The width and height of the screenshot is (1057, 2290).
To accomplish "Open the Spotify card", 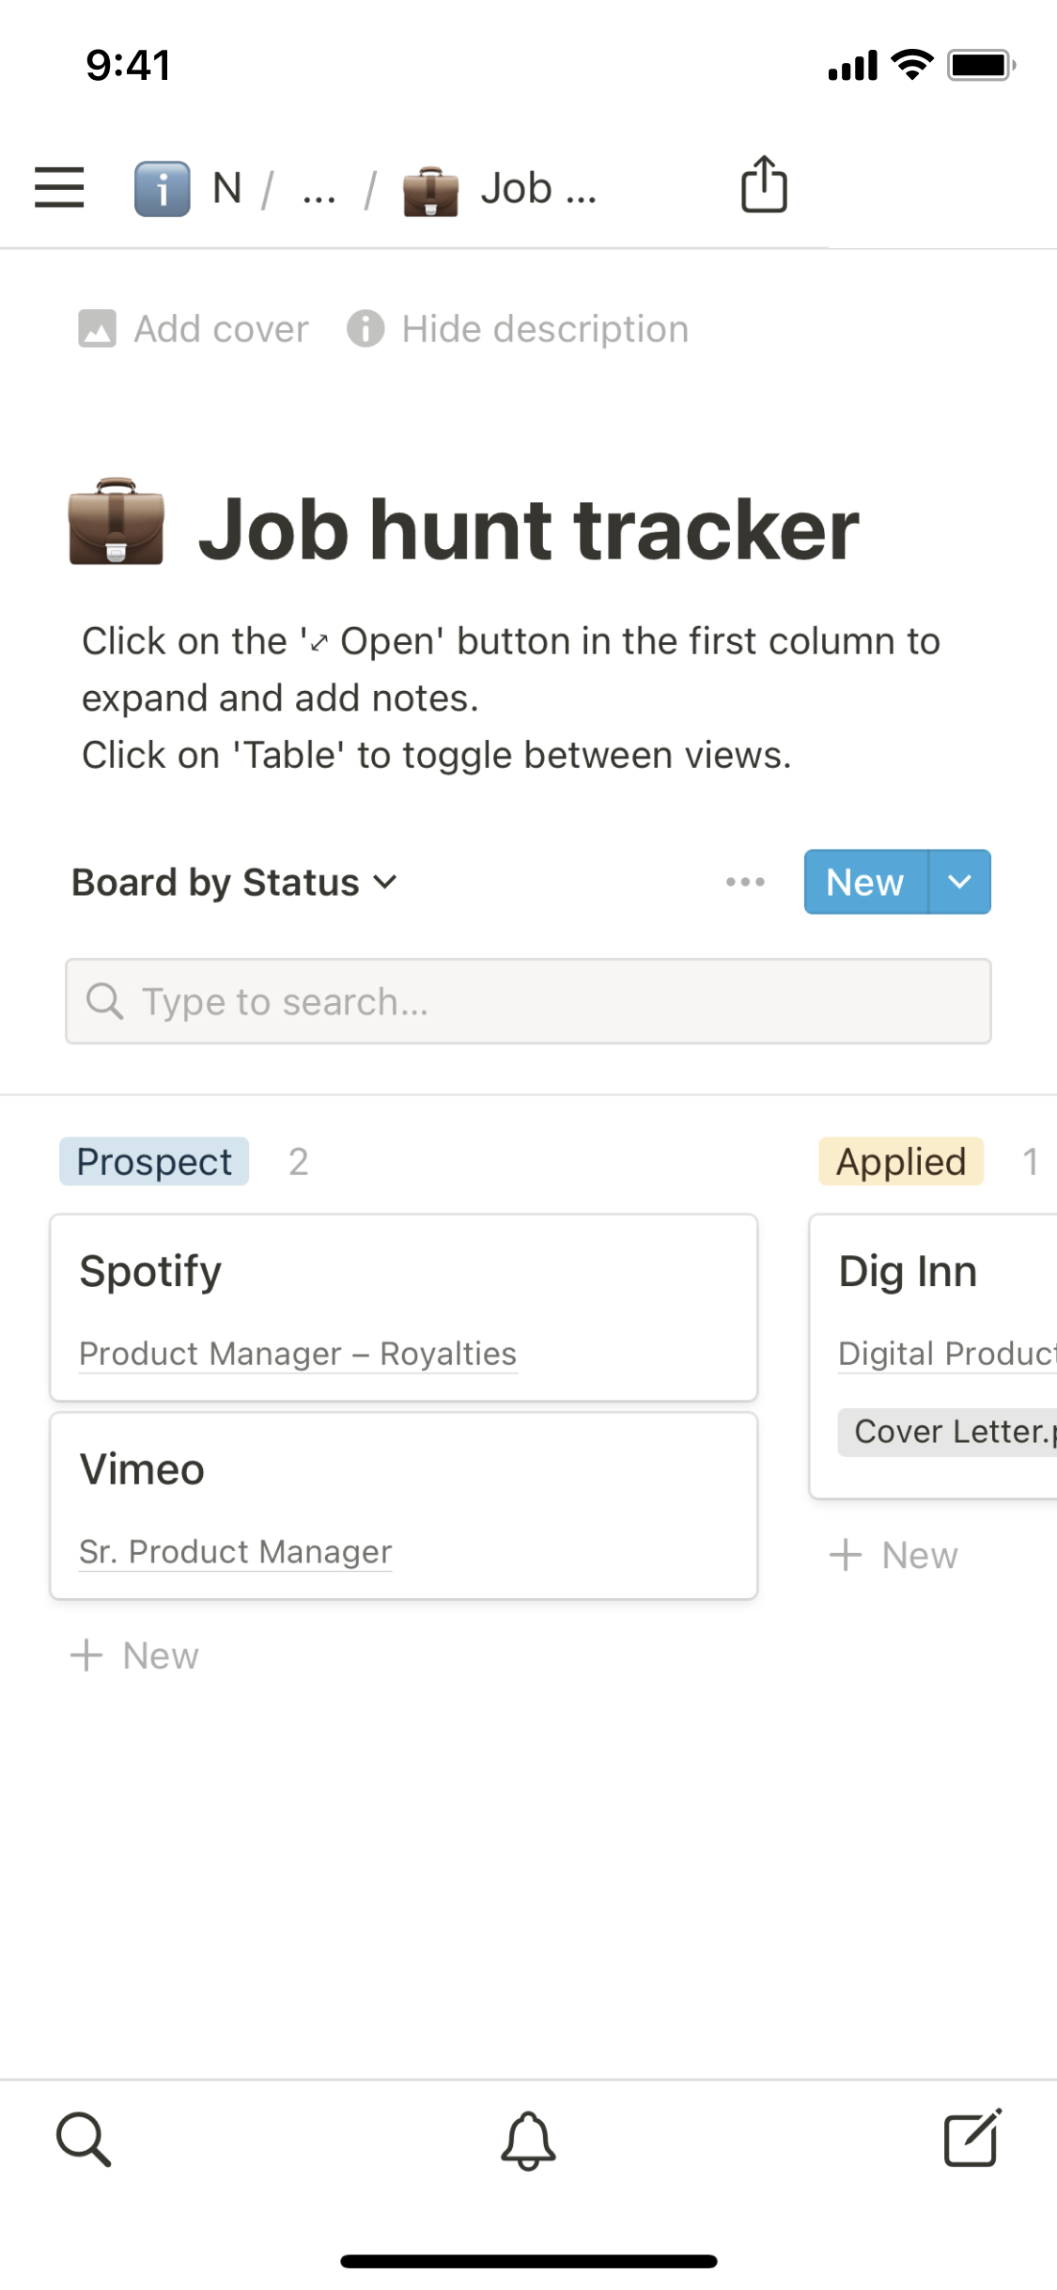I will click(x=404, y=1307).
